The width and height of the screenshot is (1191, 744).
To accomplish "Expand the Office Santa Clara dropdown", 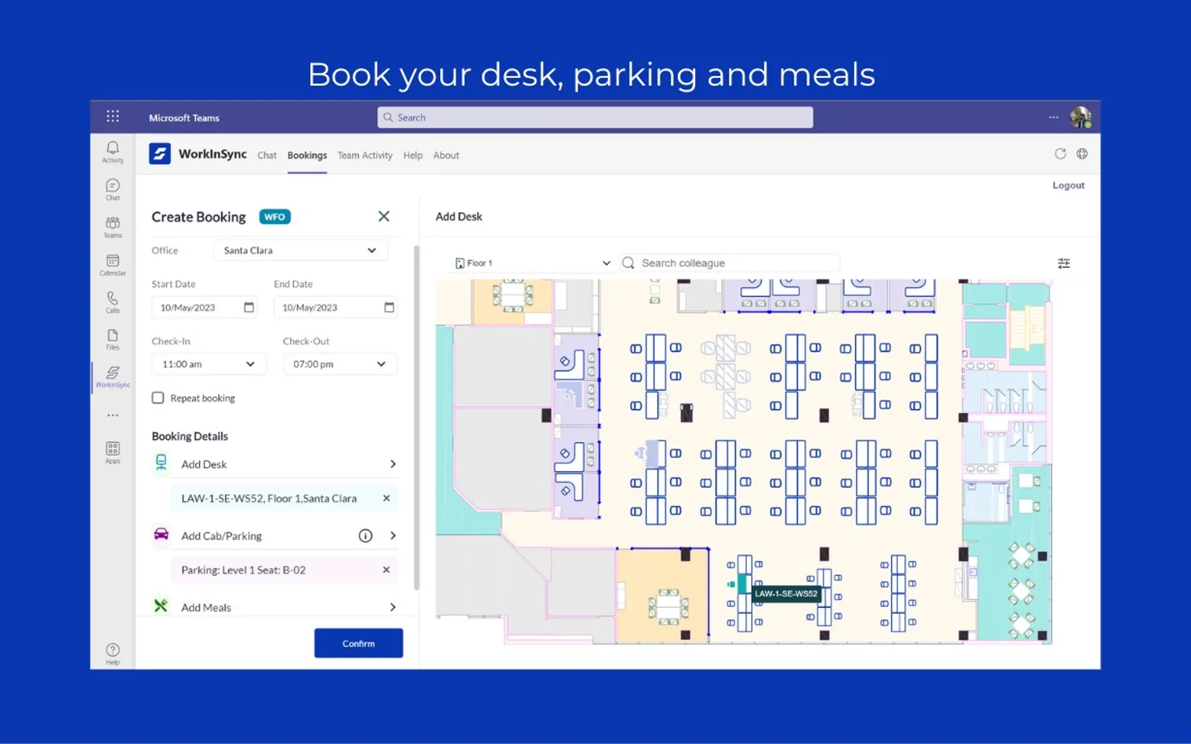I will [x=301, y=251].
